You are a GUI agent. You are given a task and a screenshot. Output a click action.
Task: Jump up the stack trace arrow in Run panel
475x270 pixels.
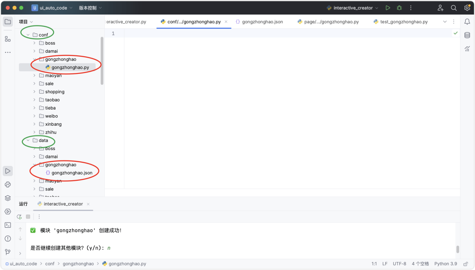click(20, 230)
